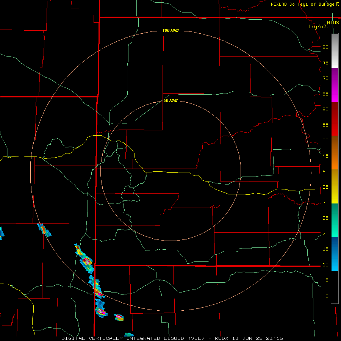
Task: Pick the white-gray top segment of color bar
Action: (335, 51)
